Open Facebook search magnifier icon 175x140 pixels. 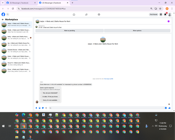(x=8, y=14)
